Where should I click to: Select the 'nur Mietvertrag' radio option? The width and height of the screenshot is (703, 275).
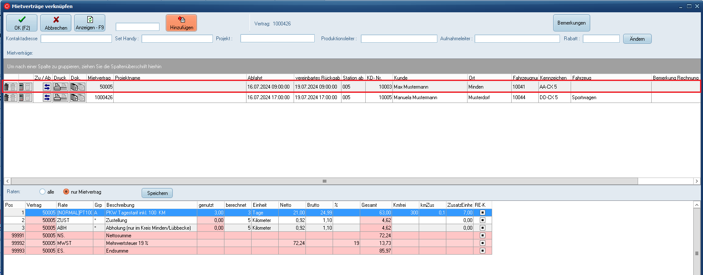pyautogui.click(x=66, y=192)
